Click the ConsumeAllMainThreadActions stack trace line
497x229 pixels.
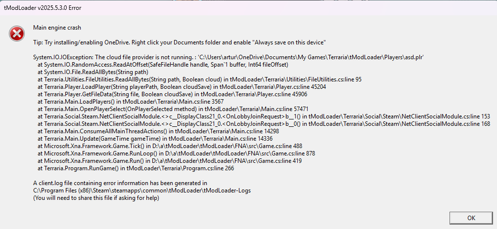pos(158,131)
